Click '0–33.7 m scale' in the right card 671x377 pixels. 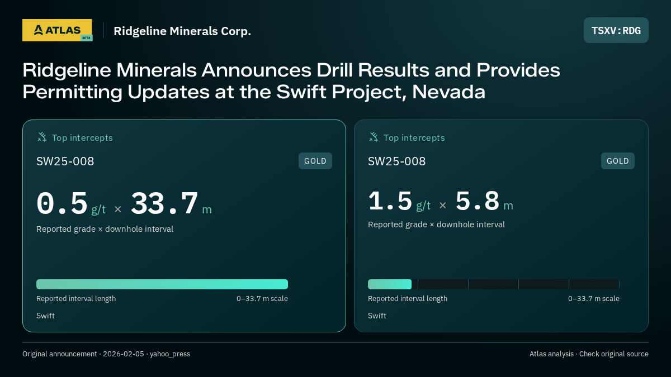594,299
